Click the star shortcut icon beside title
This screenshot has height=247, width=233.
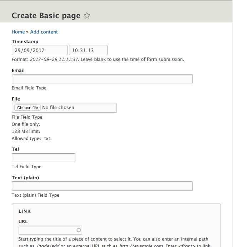coord(87,15)
